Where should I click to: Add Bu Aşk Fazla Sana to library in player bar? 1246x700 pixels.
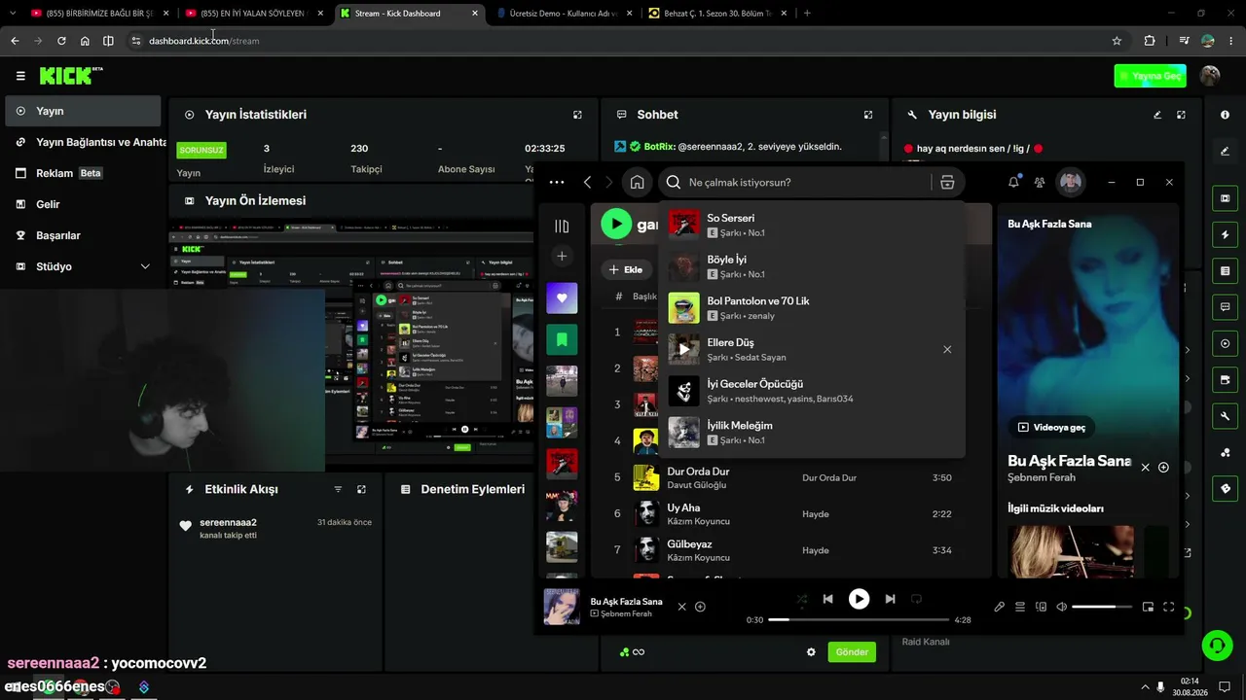(700, 607)
